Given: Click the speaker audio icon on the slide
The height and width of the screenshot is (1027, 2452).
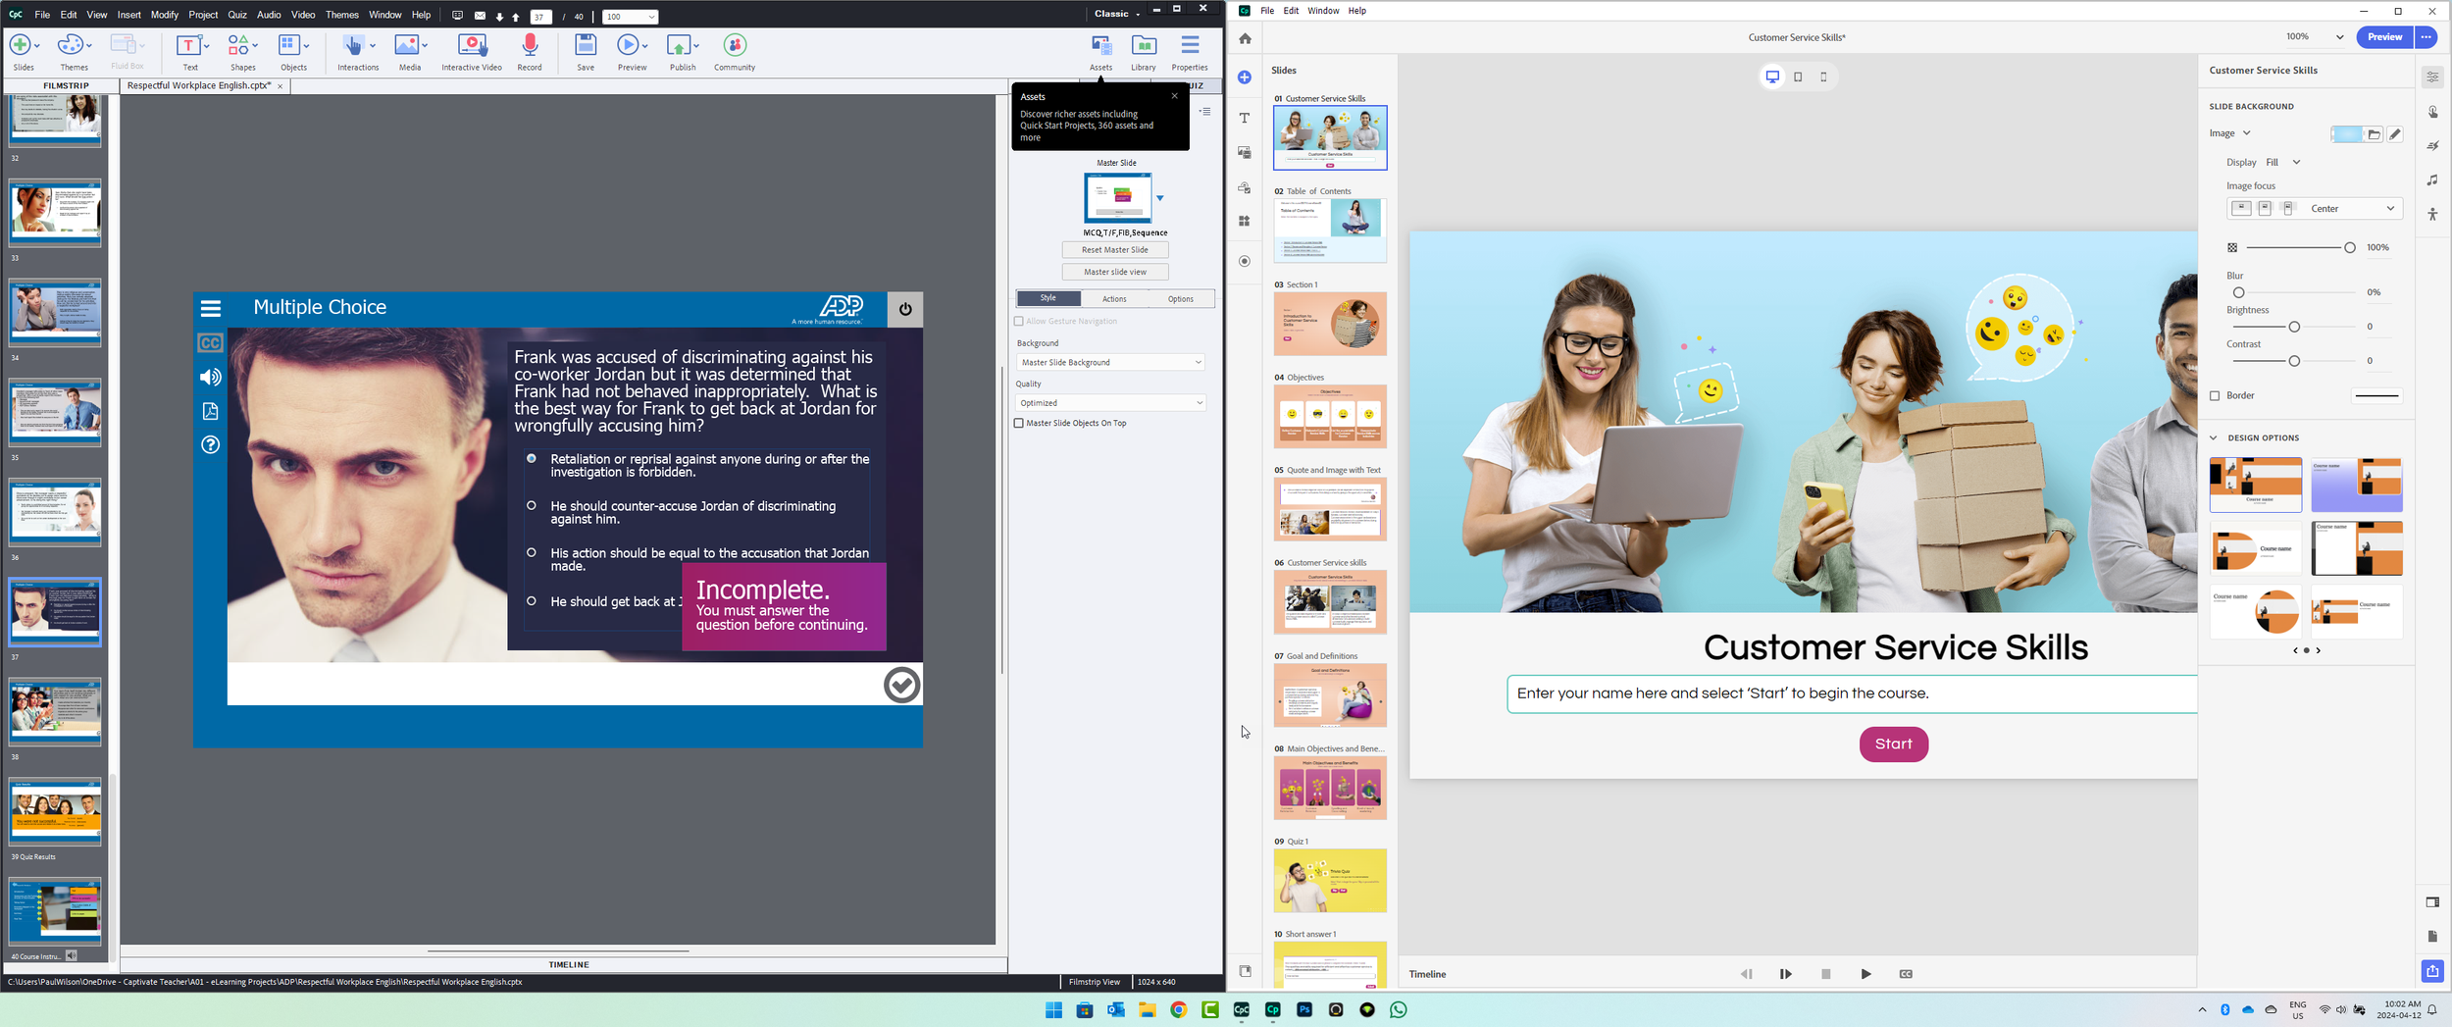Looking at the screenshot, I should point(210,377).
